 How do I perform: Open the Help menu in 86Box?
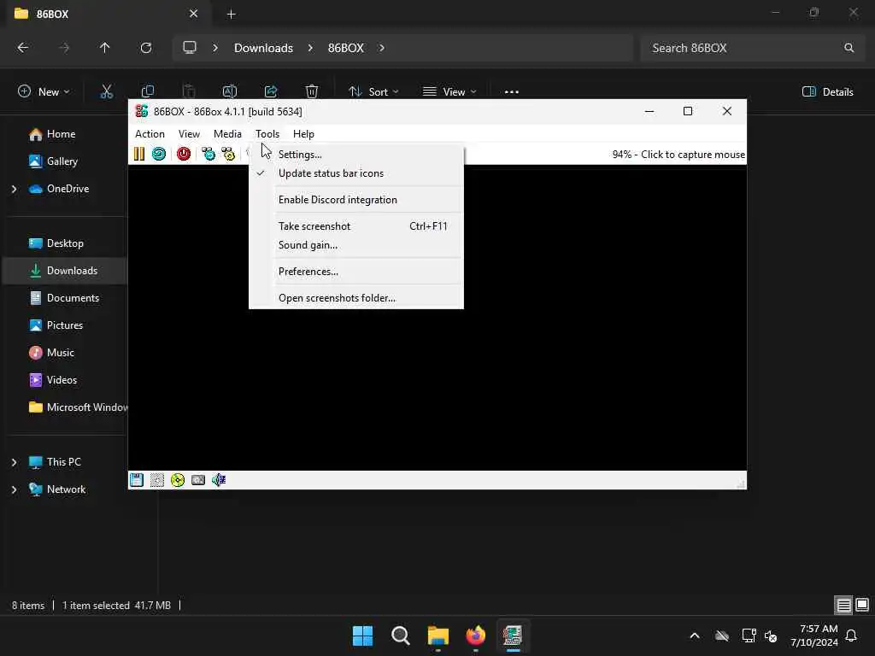pyautogui.click(x=303, y=134)
